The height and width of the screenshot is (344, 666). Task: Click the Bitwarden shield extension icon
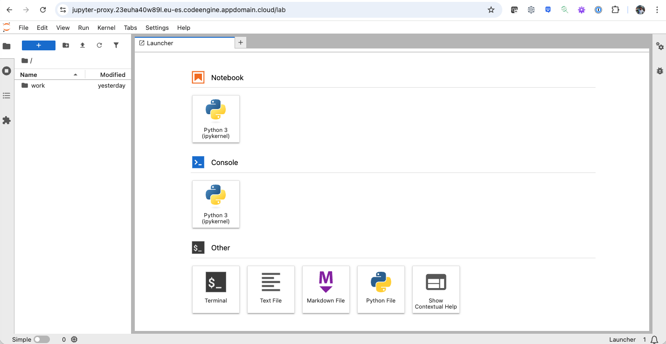548,10
